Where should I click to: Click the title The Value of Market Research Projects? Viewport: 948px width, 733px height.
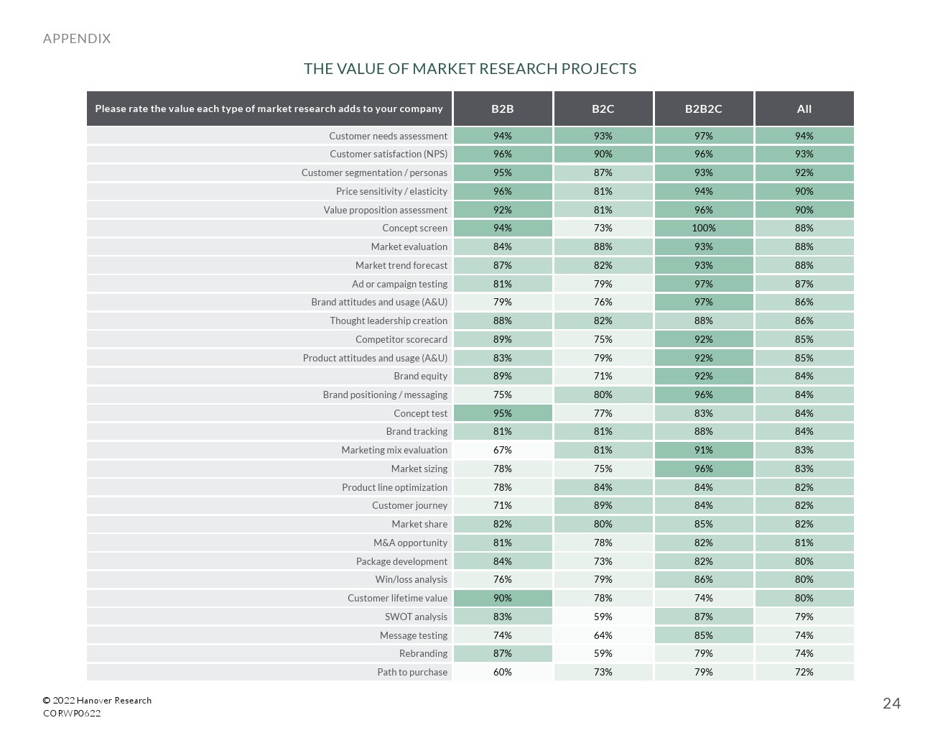click(470, 69)
